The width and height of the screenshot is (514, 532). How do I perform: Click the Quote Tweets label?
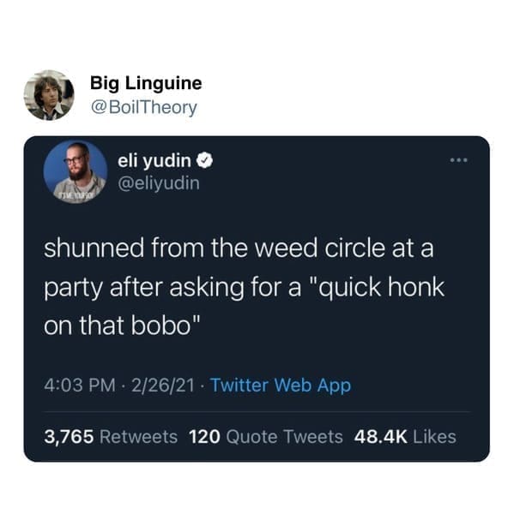[x=285, y=437]
